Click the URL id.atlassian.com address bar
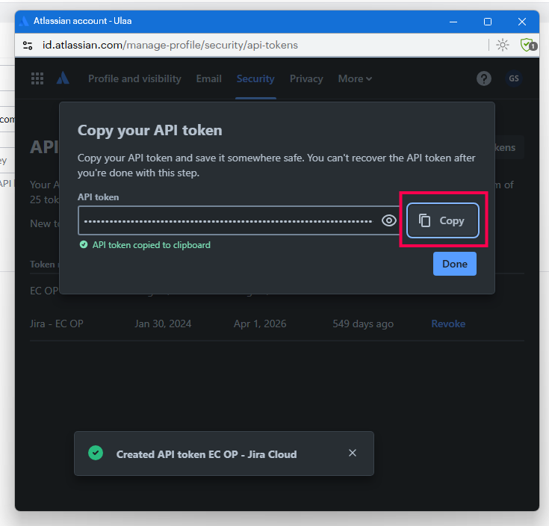Screen dimensions: 549x526 pos(170,45)
